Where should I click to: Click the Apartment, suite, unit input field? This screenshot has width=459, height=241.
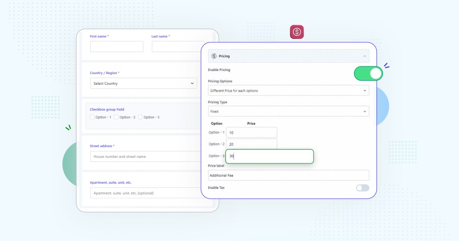pos(145,193)
